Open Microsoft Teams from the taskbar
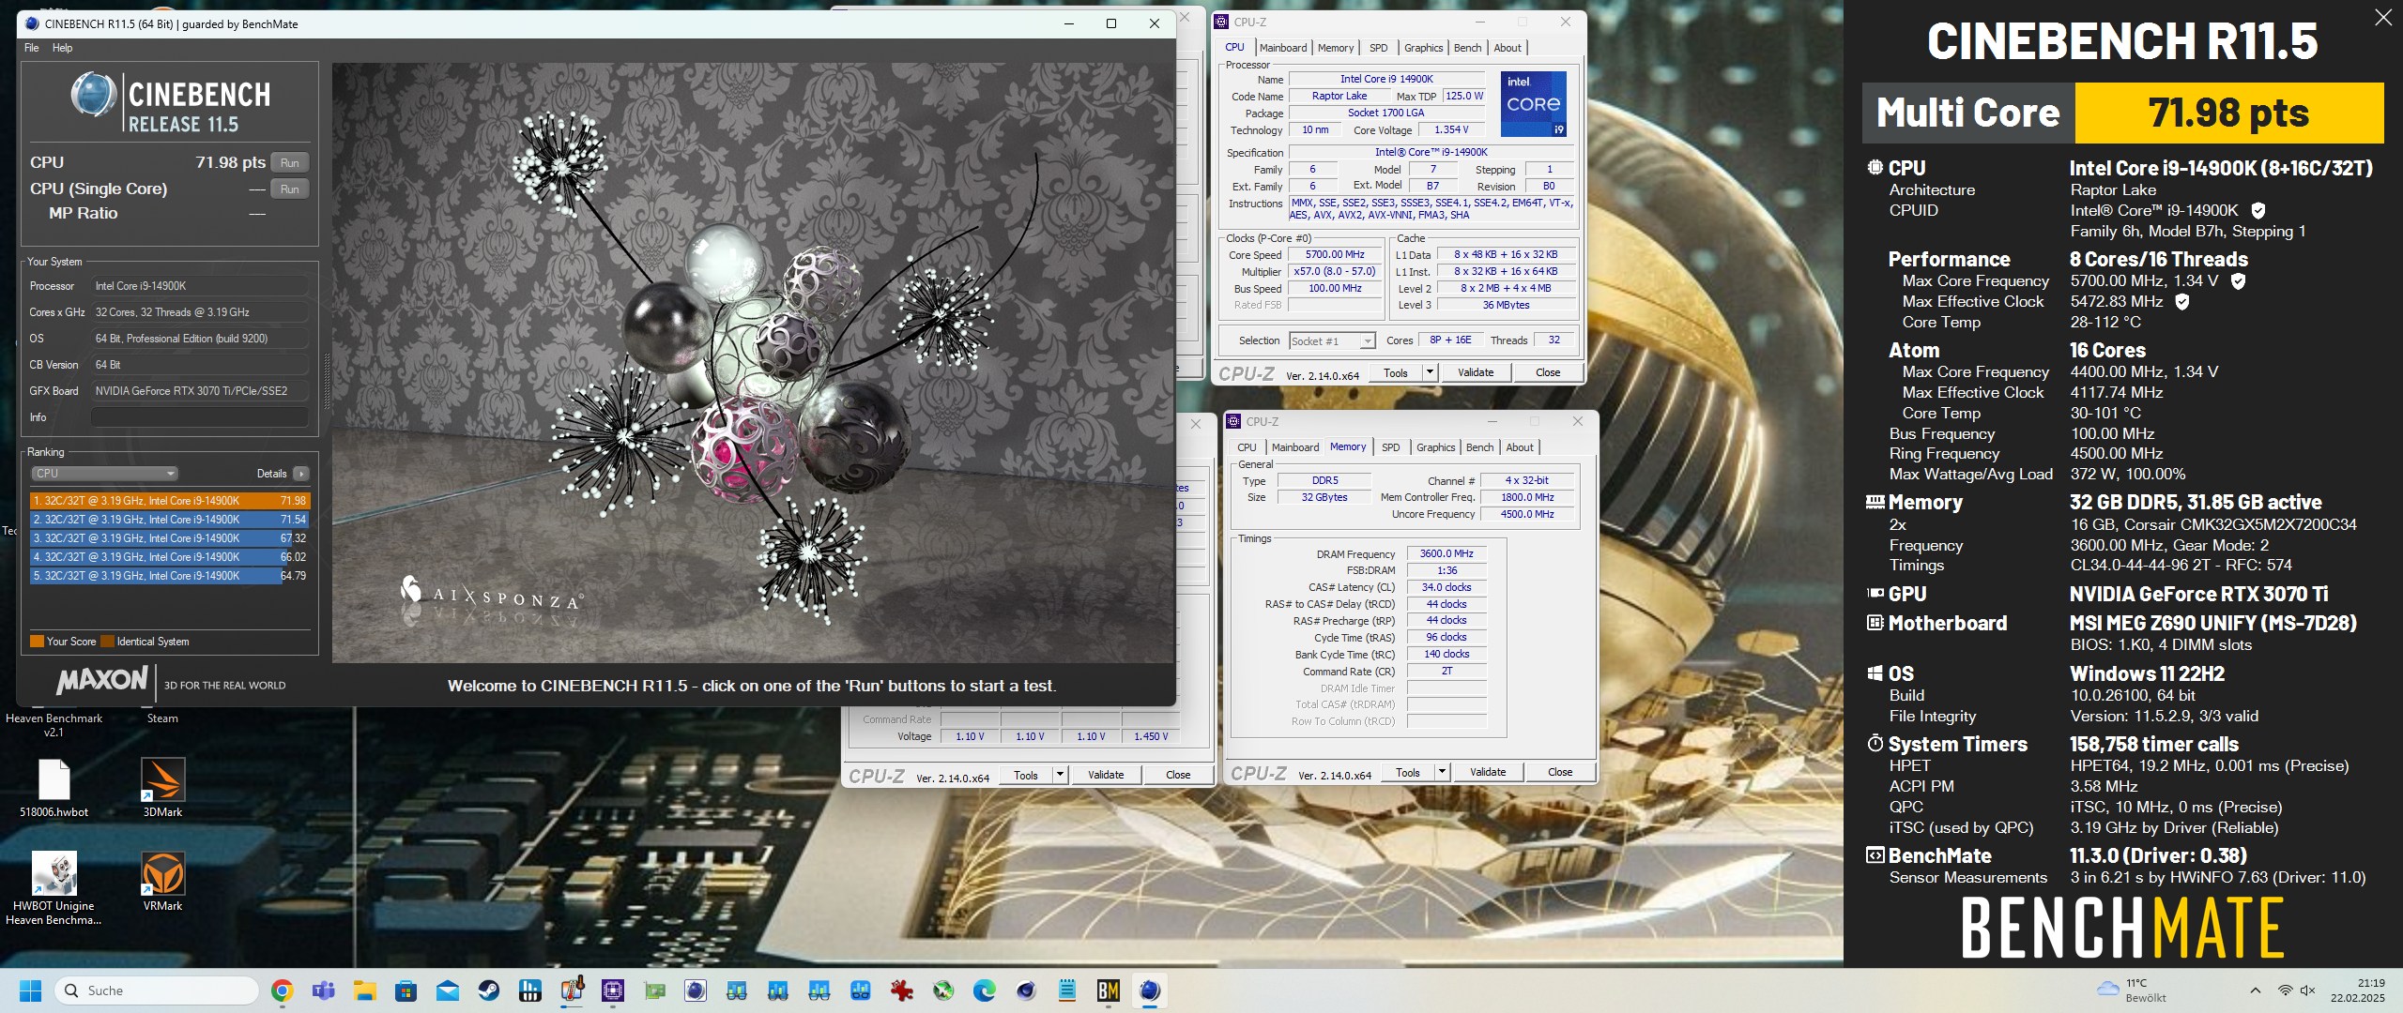Viewport: 2403px width, 1013px height. [x=323, y=990]
